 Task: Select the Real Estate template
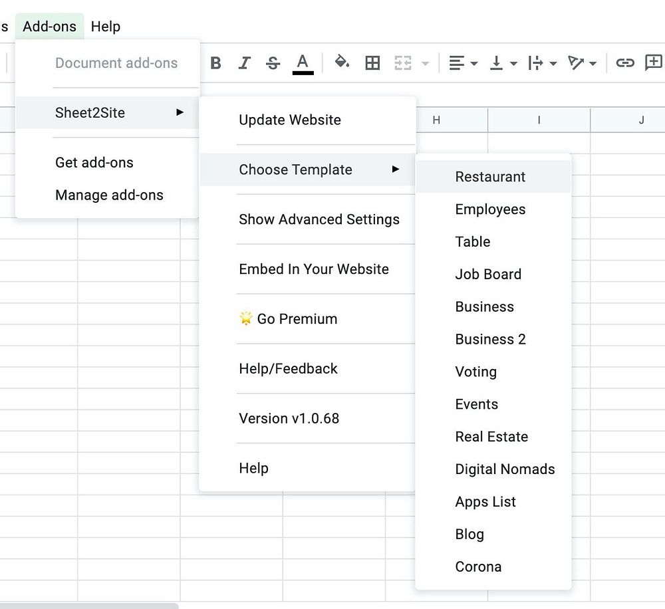coord(493,437)
